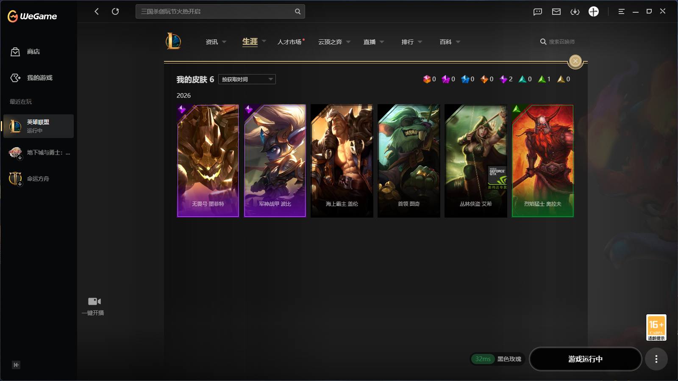Click the more options button beside 游戏运行中
Viewport: 678px width, 381px height.
pos(656,359)
